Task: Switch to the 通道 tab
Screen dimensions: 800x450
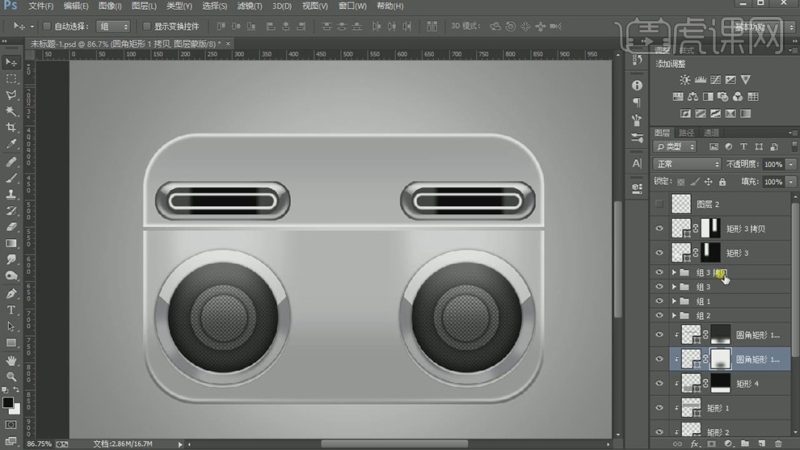Action: tap(711, 132)
